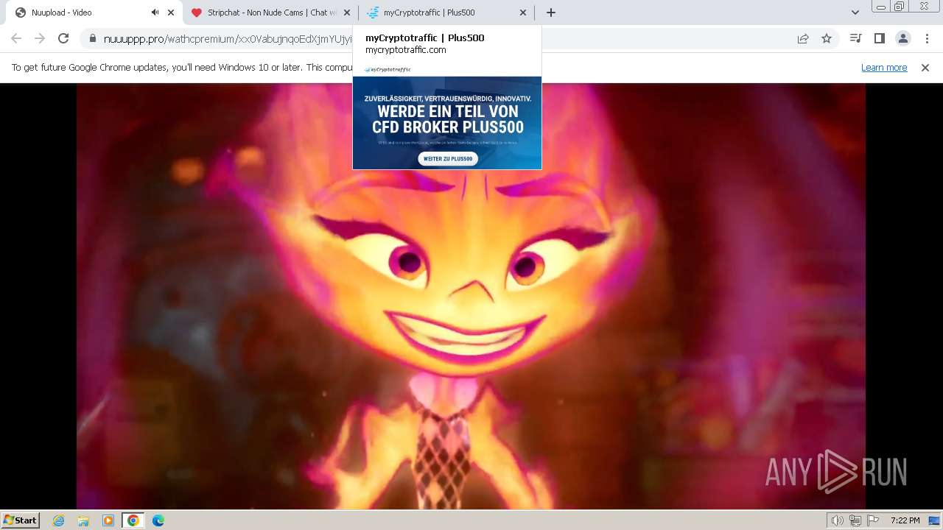Toggle Chrome side panel
The image size is (943, 530).
879,38
